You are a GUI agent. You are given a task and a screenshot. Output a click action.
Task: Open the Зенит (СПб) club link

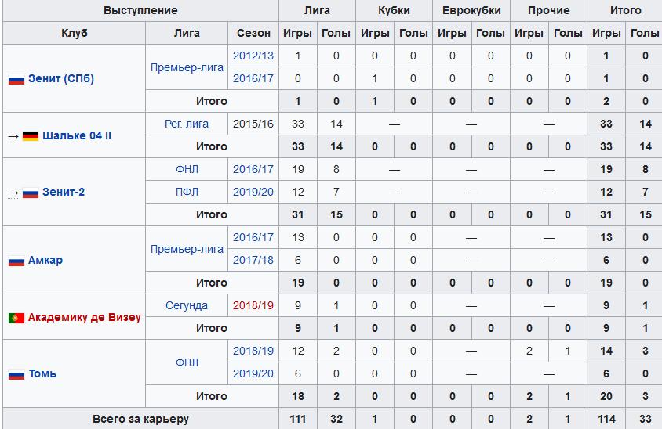pyautogui.click(x=61, y=78)
